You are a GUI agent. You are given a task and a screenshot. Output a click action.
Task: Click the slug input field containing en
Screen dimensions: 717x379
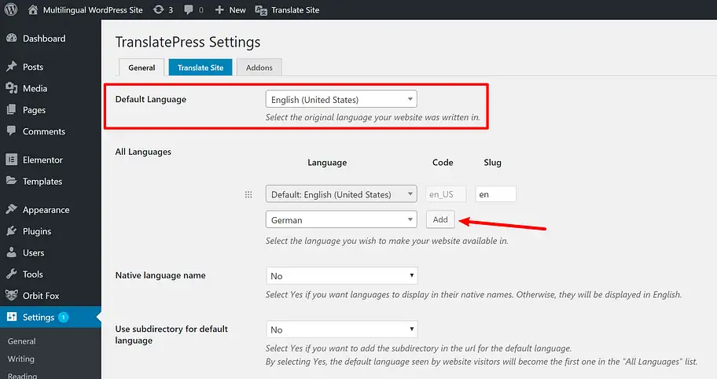pyautogui.click(x=495, y=194)
